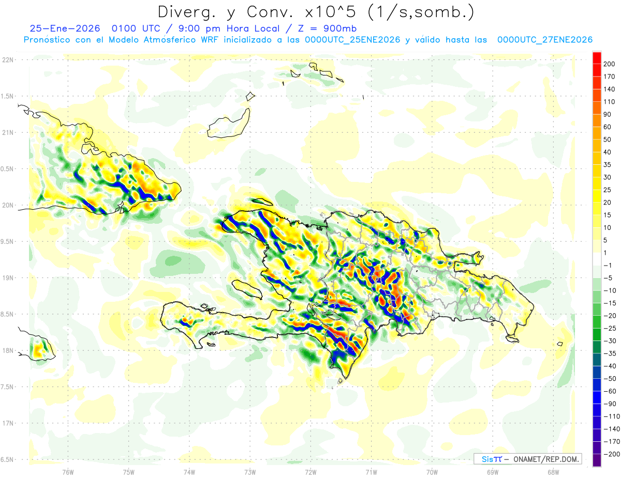The image size is (621, 479).
Task: Click the bright yellow swatch between 15 and 20
Action: pyautogui.click(x=597, y=209)
